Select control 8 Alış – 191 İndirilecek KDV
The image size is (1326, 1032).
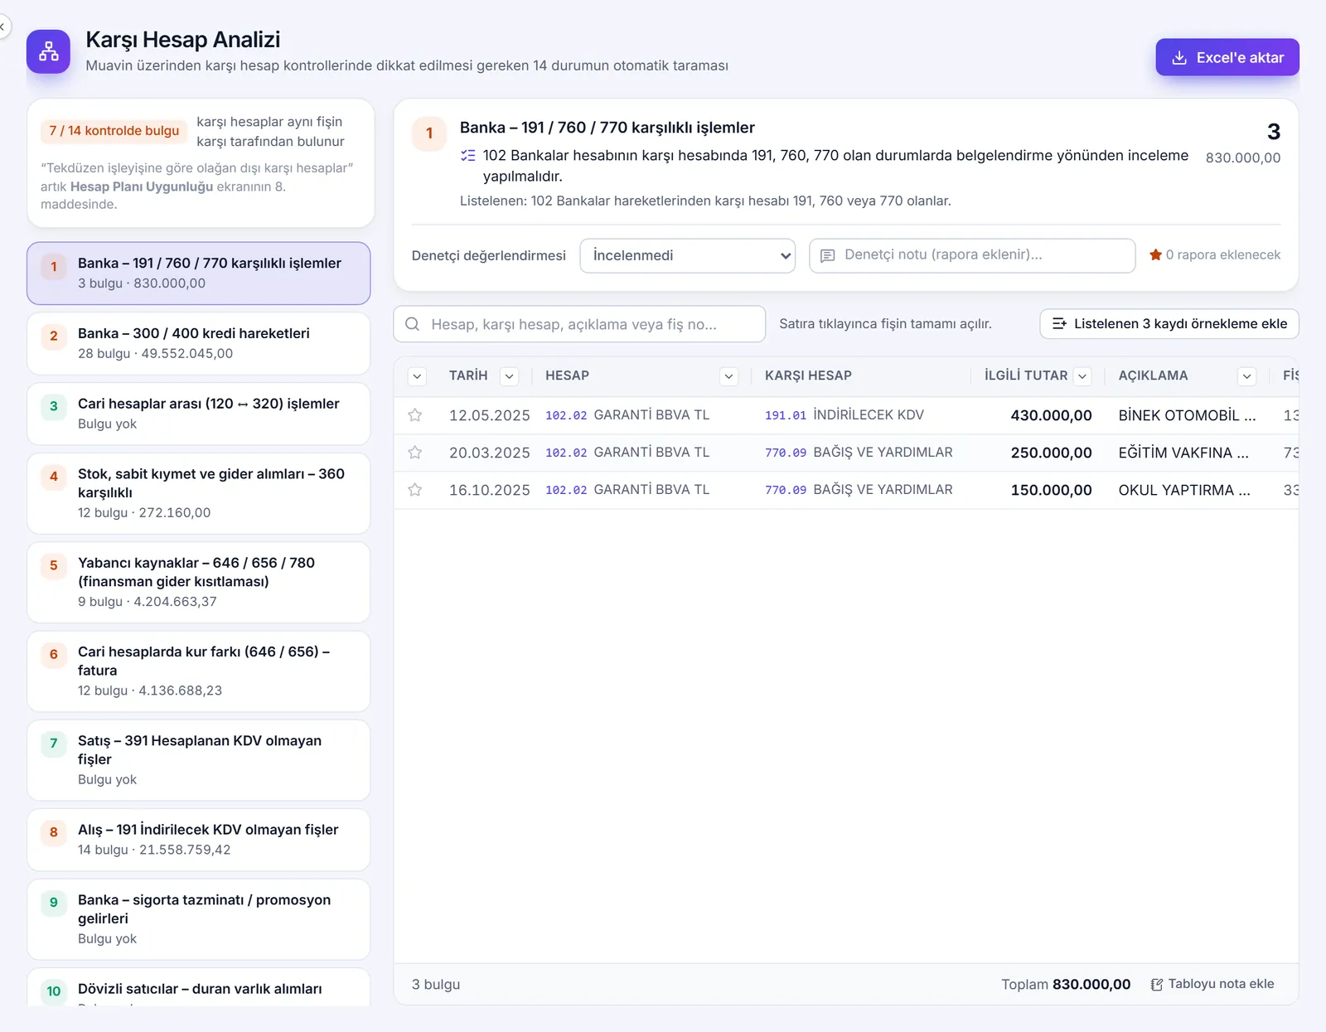[199, 840]
